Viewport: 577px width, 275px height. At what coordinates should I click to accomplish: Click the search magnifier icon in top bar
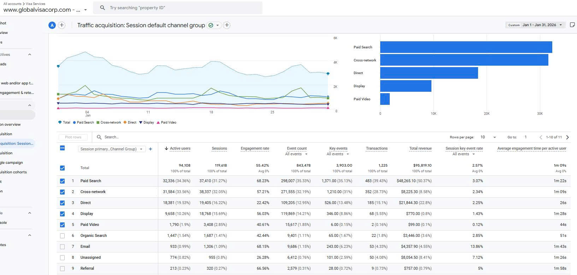pyautogui.click(x=102, y=8)
